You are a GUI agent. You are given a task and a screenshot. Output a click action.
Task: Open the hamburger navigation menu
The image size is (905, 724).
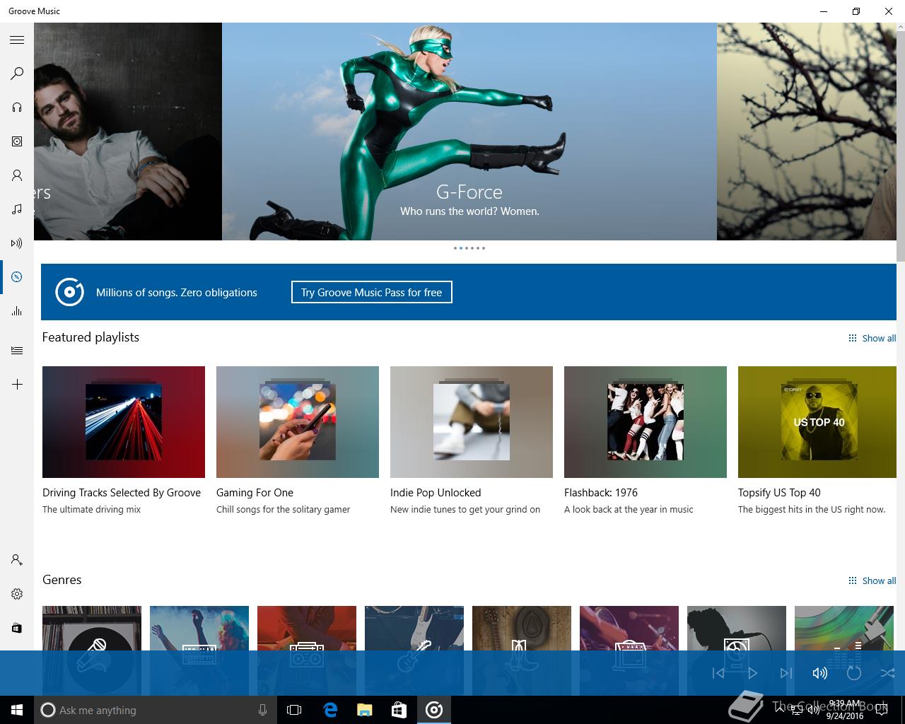tap(17, 40)
